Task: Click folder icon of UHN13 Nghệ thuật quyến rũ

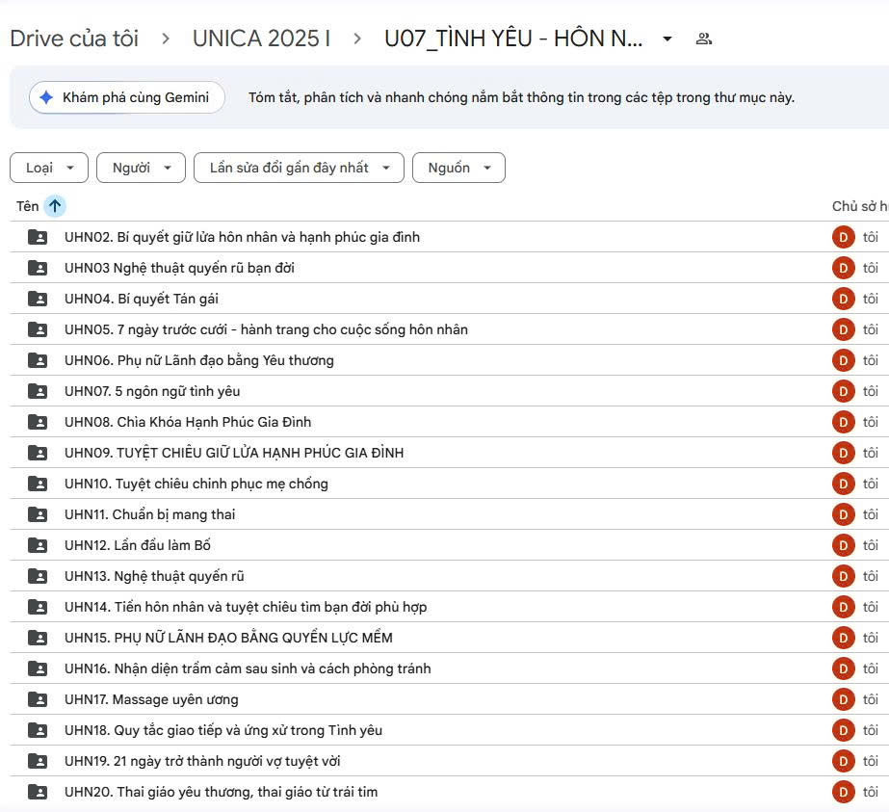Action: coord(38,576)
